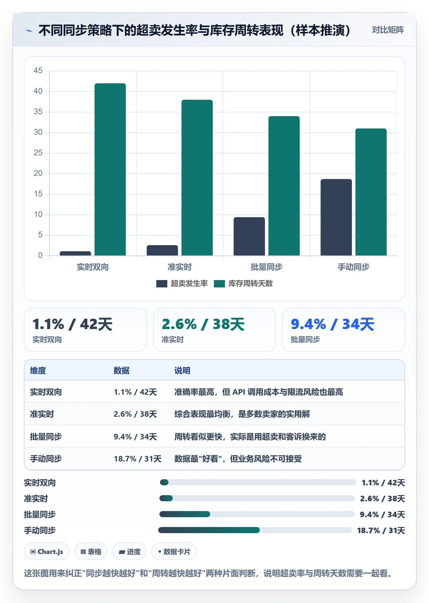Click the Chart.js tag chip
Image resolution: width=429 pixels, height=603 pixels.
pyautogui.click(x=47, y=552)
